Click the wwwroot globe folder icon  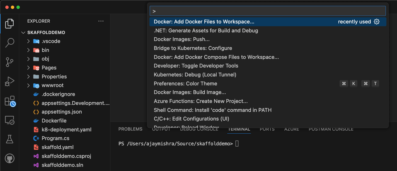(x=36, y=85)
